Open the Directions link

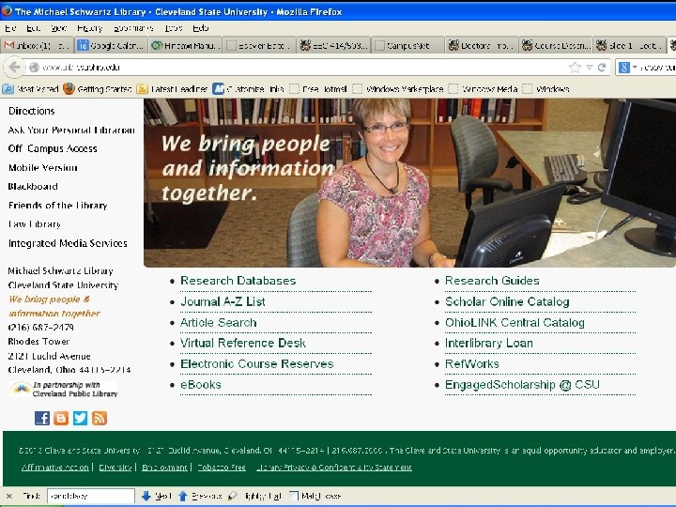coord(32,111)
